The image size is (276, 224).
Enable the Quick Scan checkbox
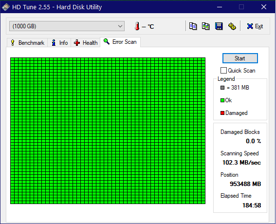tap(223, 71)
